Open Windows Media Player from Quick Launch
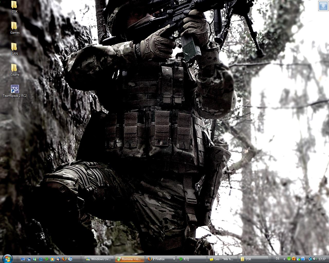The image size is (329, 263). [x=52, y=259]
